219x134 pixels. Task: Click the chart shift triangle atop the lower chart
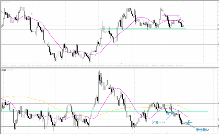tap(187, 69)
